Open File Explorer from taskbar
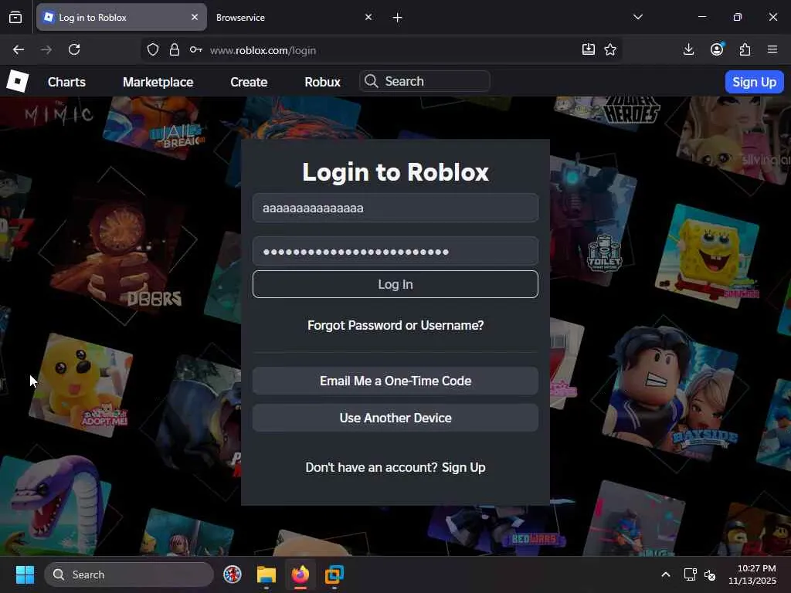The image size is (791, 593). (266, 574)
